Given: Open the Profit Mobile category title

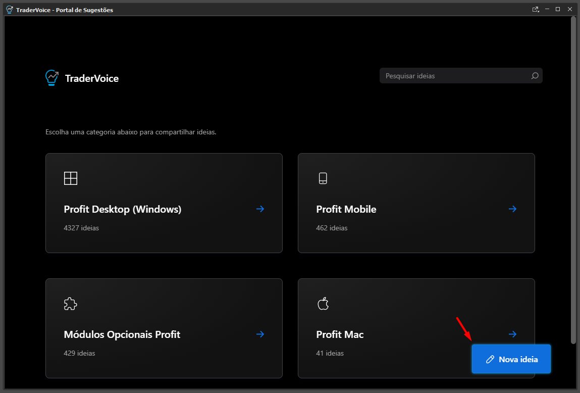Looking at the screenshot, I should pos(346,210).
